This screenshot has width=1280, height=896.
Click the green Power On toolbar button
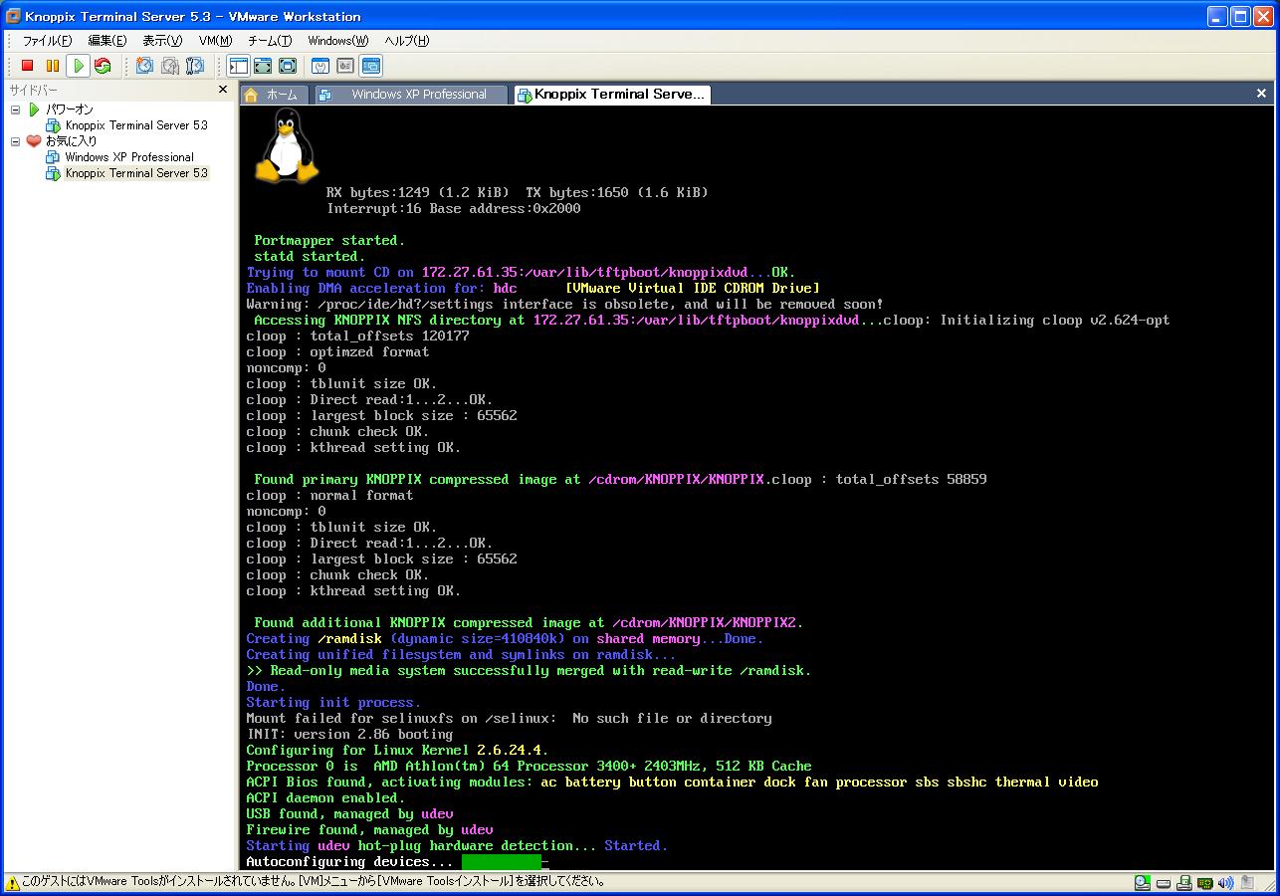[78, 66]
